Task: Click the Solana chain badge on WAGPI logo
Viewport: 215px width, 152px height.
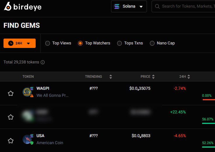Action: pyautogui.click(x=32, y=89)
